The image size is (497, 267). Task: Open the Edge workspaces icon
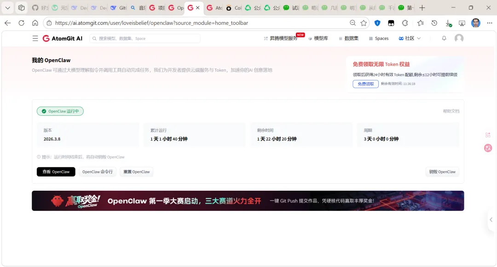pos(21,8)
